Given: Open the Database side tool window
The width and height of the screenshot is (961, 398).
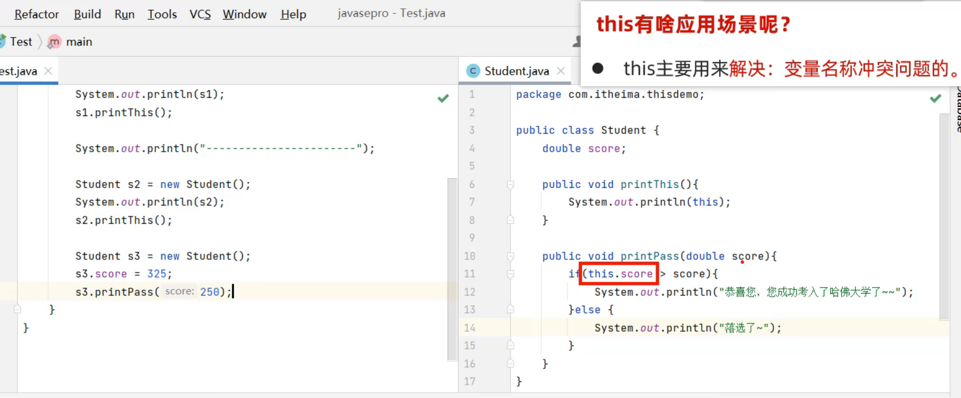Looking at the screenshot, I should [x=957, y=110].
